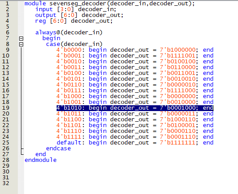Click value 7'b1111001
Image resolution: width=238 pixels, height=194 pixels.
[178, 56]
